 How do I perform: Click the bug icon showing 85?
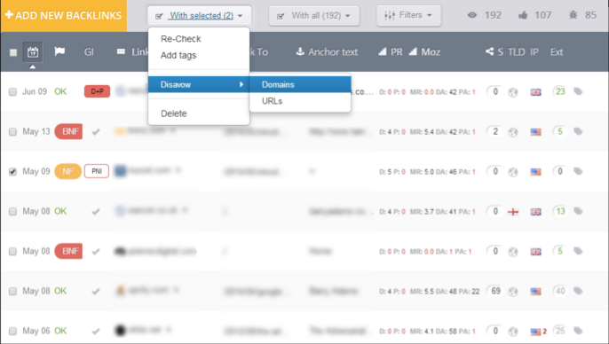pos(573,15)
